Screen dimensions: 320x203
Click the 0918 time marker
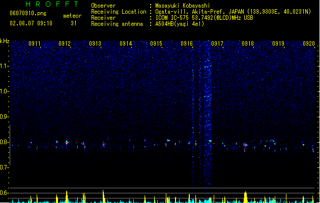248,44
